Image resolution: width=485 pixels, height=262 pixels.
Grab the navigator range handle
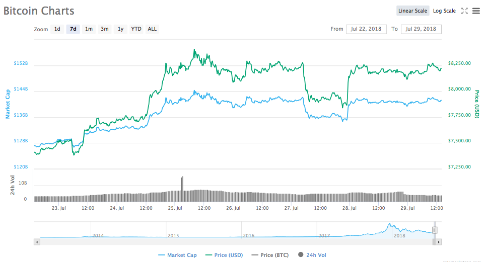tap(435, 230)
